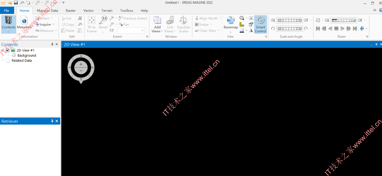Click the delete X icon in the Edit group
The image size is (382, 176).
coord(80,18)
